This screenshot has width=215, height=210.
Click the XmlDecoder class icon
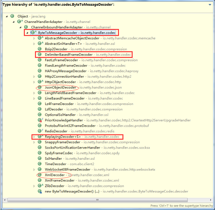point(40,175)
